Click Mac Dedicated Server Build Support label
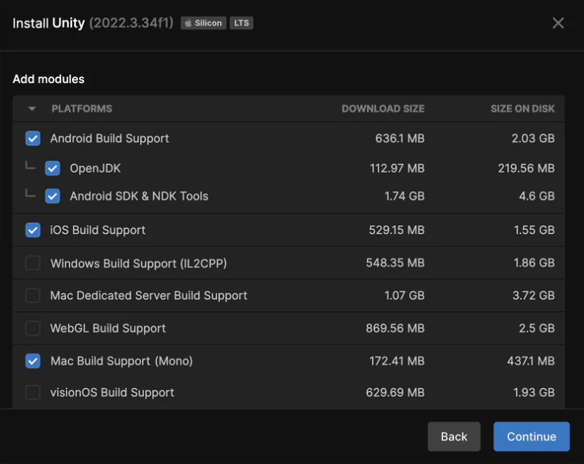Viewport: 584px width, 464px height. coord(149,295)
